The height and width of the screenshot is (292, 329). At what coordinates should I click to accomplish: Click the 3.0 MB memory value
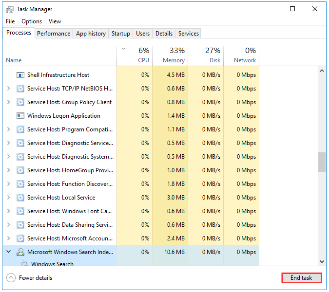[x=176, y=198]
